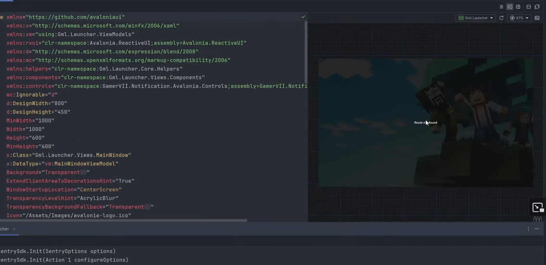Click the editor horizontal scrollbar
This screenshot has height=265, width=546.
pyautogui.click(x=123, y=220)
